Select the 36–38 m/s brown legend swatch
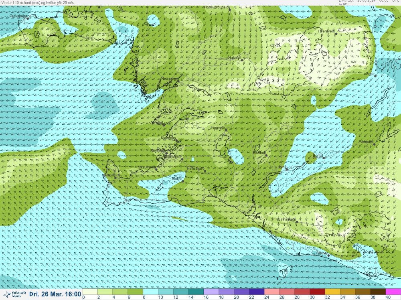 pos(363,292)
